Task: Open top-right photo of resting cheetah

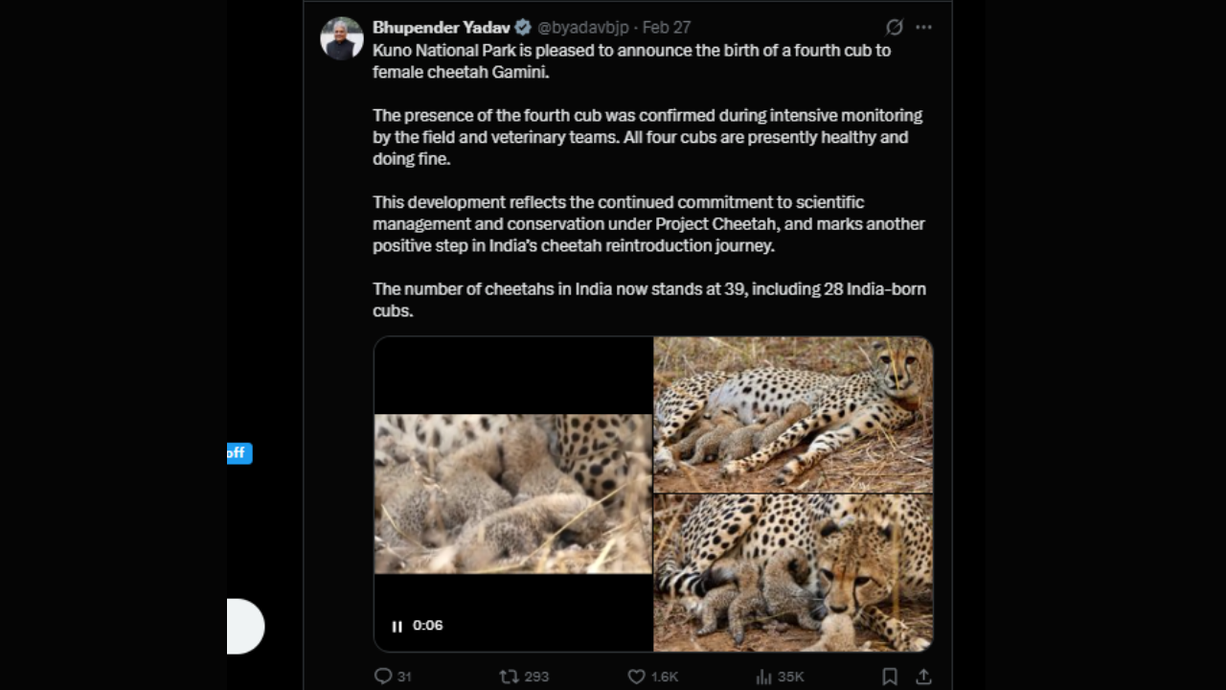Action: tap(793, 414)
